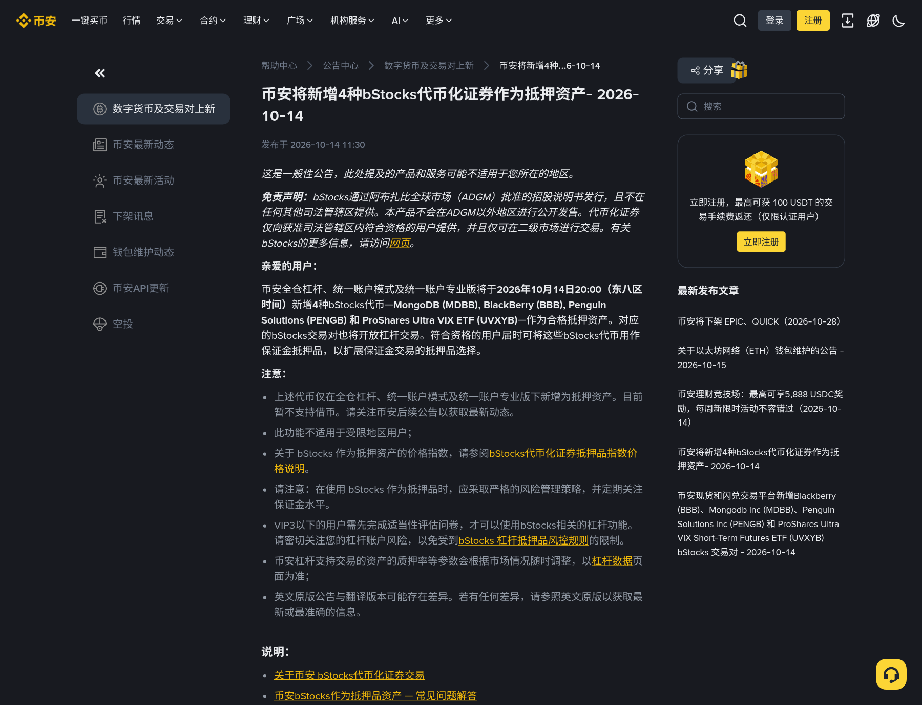Image resolution: width=922 pixels, height=705 pixels.
Task: Click the 立即注册 button in promo card
Action: (x=761, y=241)
